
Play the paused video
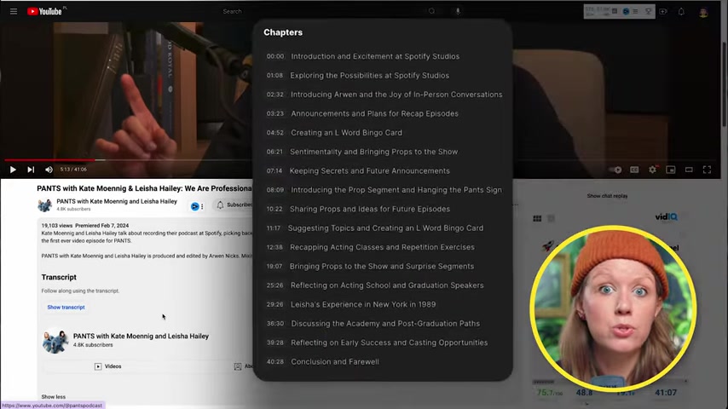[13, 170]
